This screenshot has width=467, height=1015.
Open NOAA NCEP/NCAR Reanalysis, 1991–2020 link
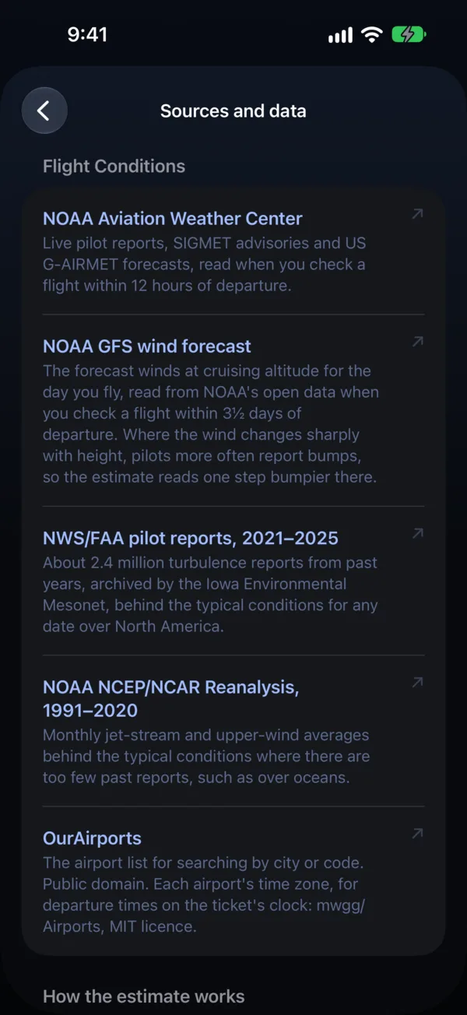(171, 698)
